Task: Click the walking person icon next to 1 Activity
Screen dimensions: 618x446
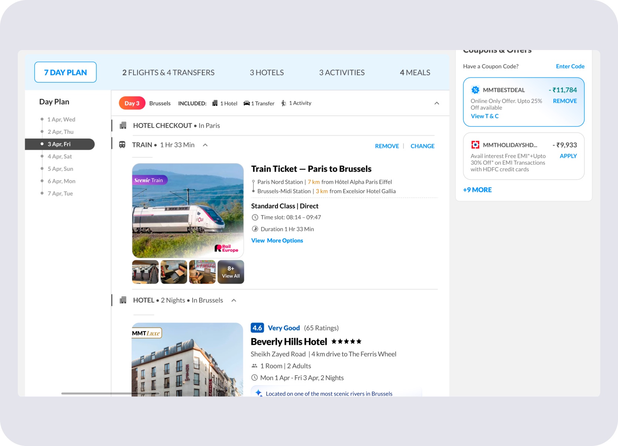Action: (284, 103)
